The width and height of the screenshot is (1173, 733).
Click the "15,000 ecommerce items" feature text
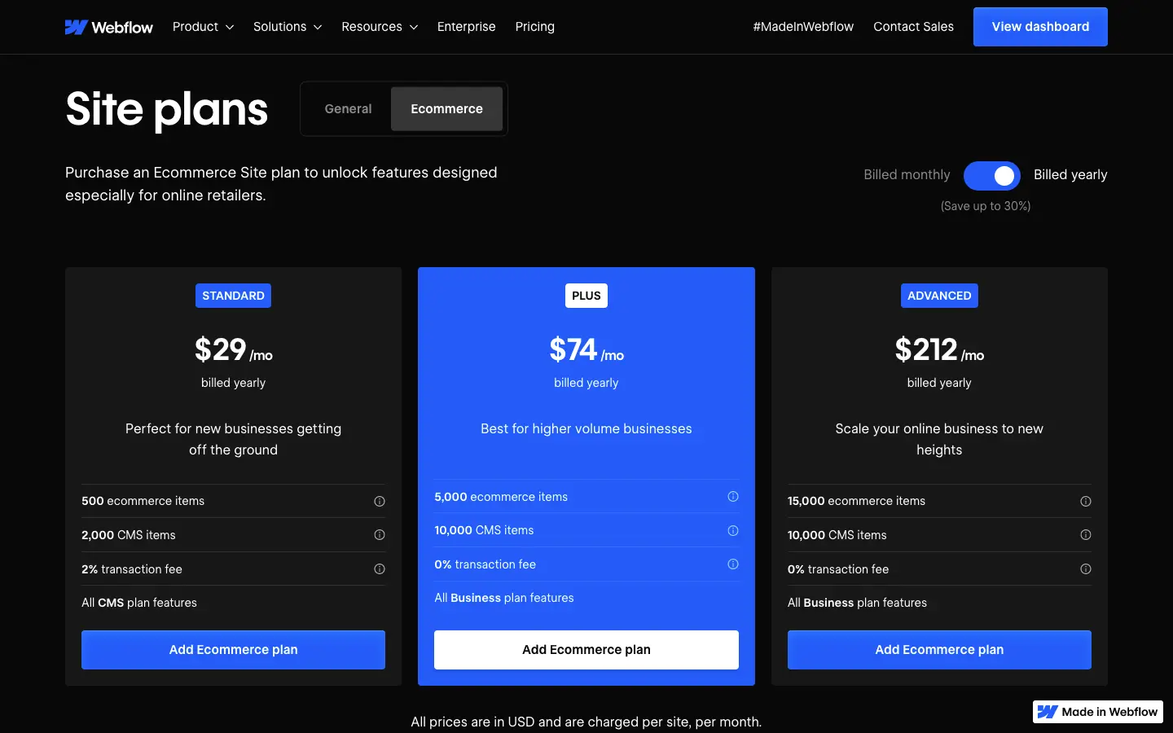856,502
